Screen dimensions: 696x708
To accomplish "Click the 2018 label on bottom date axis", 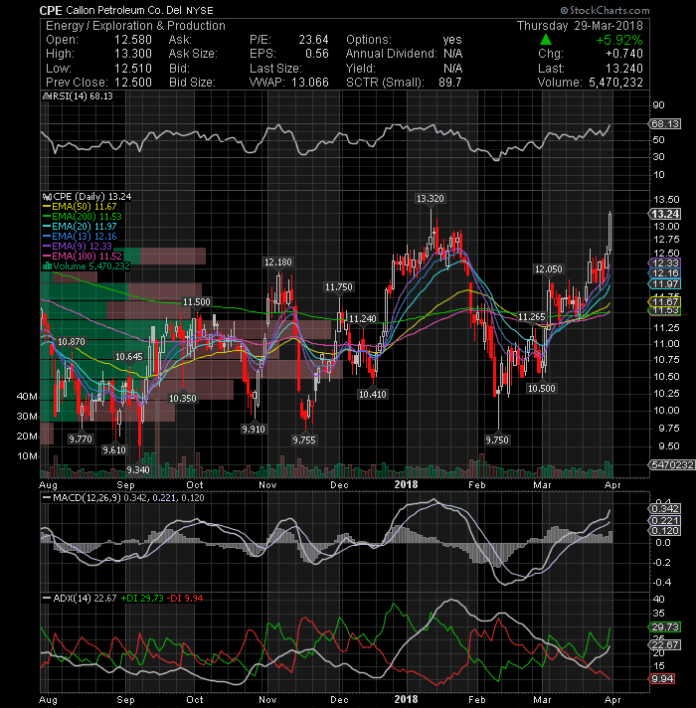I will 406,699.
